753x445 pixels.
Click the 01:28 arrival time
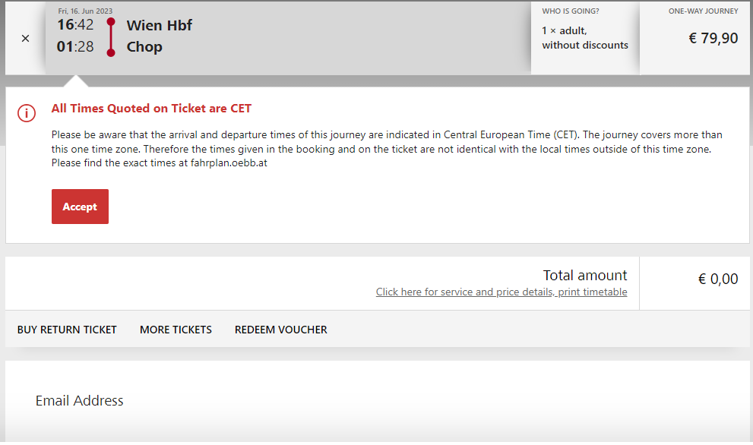tap(75, 47)
